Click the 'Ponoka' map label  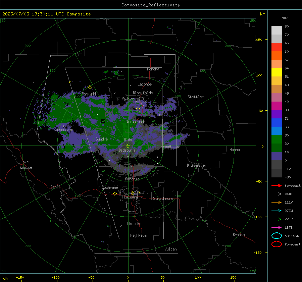click(x=153, y=69)
